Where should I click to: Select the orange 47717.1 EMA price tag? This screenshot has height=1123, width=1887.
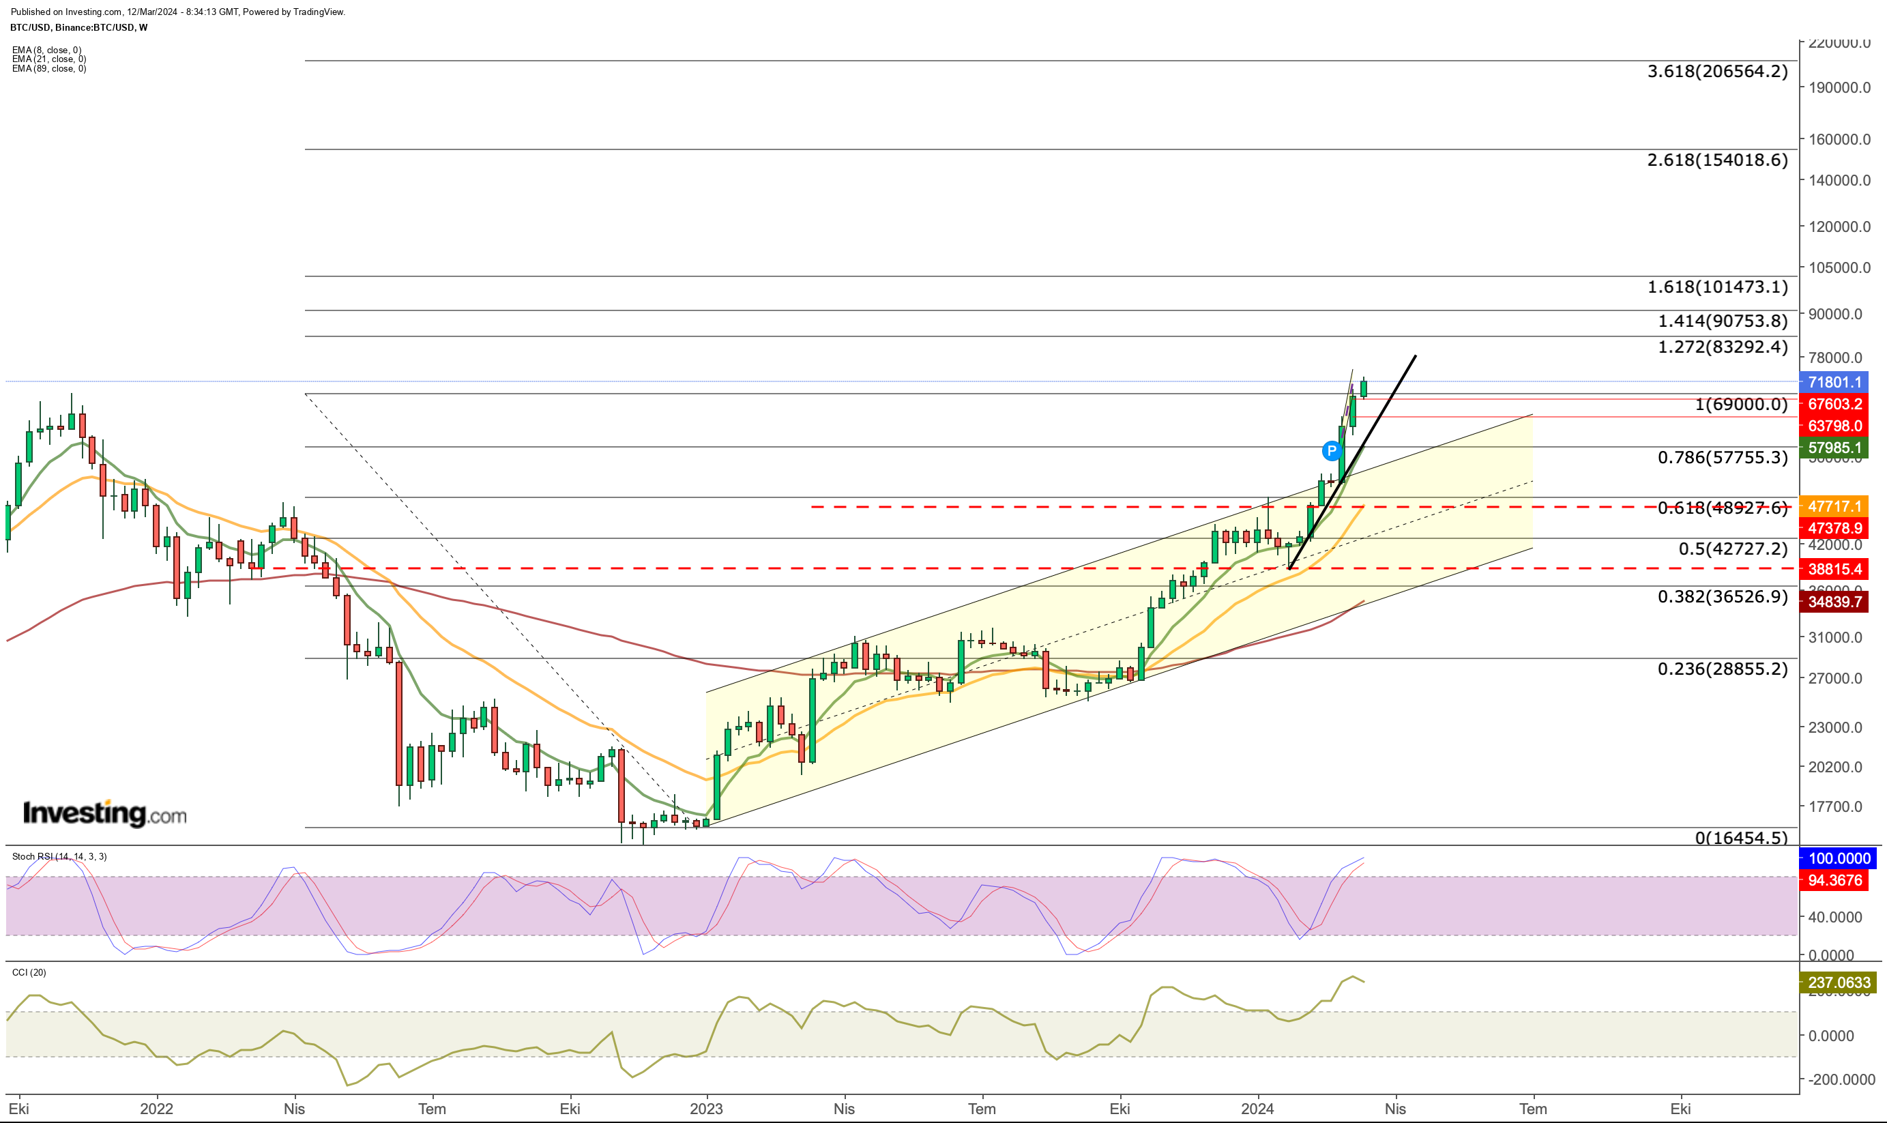click(1834, 506)
